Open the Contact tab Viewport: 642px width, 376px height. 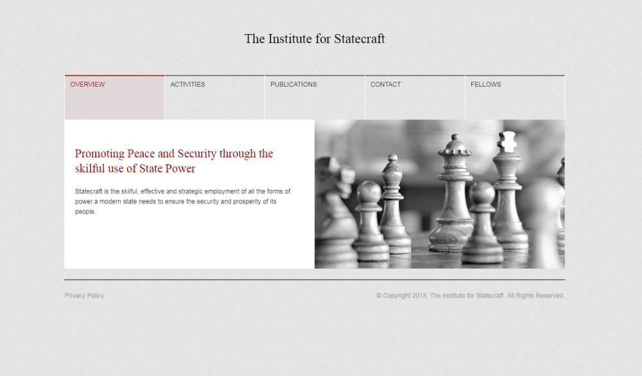point(415,97)
